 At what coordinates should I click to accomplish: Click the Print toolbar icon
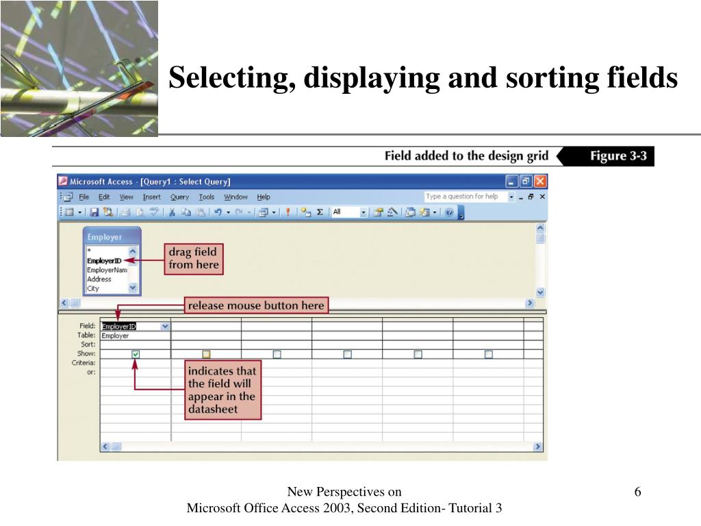127,212
